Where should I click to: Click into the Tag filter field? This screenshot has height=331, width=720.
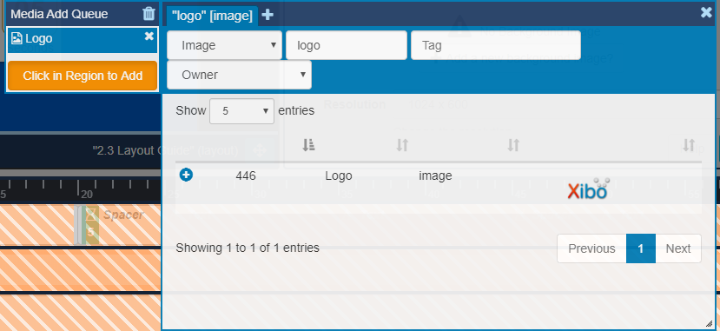[x=496, y=45]
